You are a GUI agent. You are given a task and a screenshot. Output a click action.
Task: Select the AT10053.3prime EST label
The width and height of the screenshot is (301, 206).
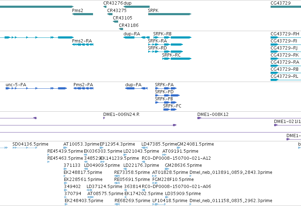(81, 144)
